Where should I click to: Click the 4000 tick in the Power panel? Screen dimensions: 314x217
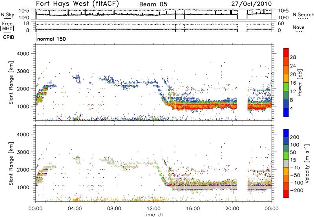(x=23, y=54)
